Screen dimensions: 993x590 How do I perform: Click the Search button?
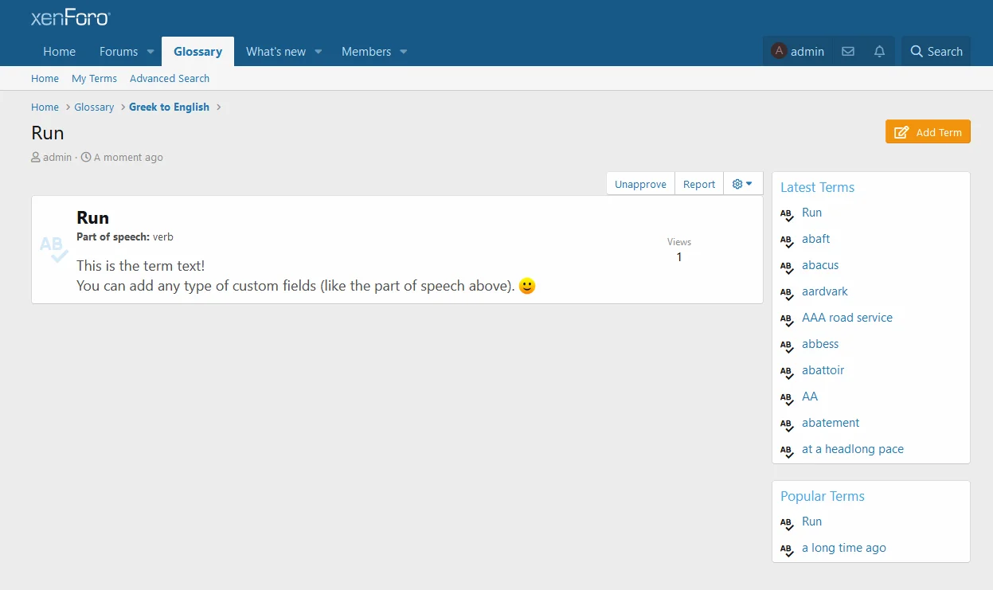pos(936,51)
